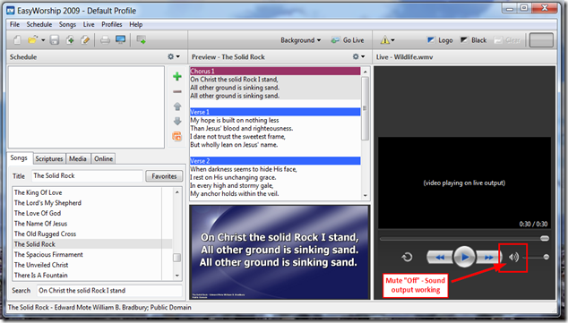Click the print toolbar icon
This screenshot has width=568, height=323.
(105, 39)
